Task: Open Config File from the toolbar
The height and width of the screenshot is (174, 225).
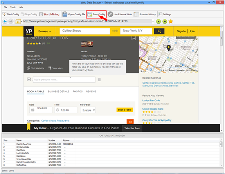Action: (x=74, y=14)
